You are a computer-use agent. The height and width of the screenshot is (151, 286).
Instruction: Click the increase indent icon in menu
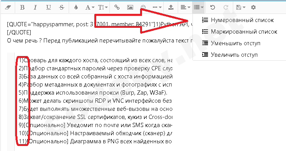point(205,54)
